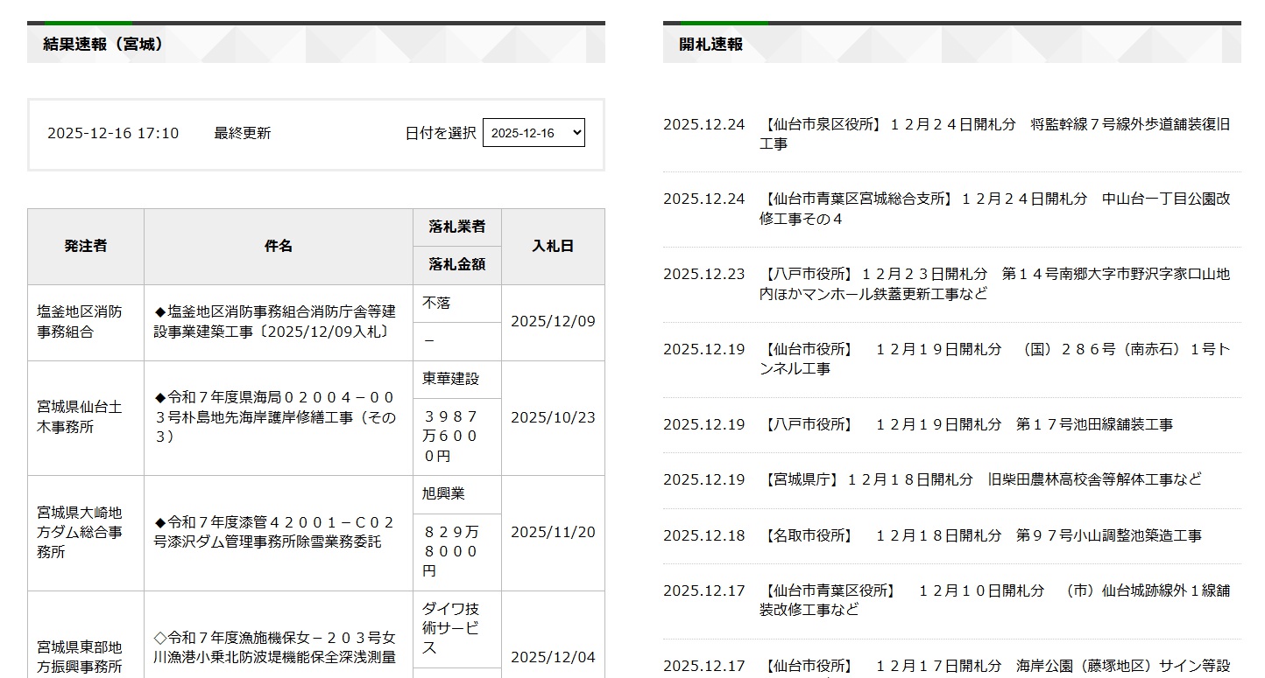Click the 入札日 column header
1265x678 pixels.
553,246
